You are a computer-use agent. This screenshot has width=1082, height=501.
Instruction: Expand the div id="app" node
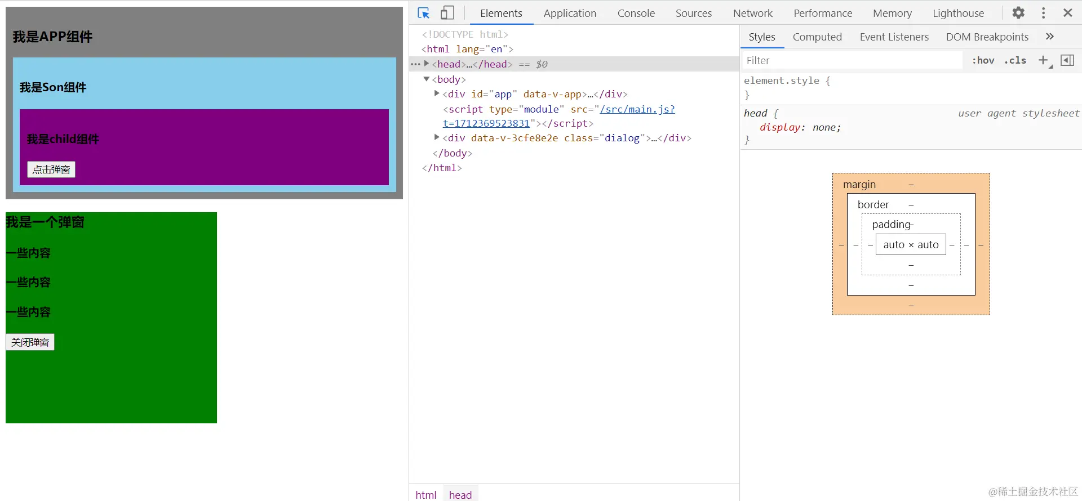click(x=437, y=93)
